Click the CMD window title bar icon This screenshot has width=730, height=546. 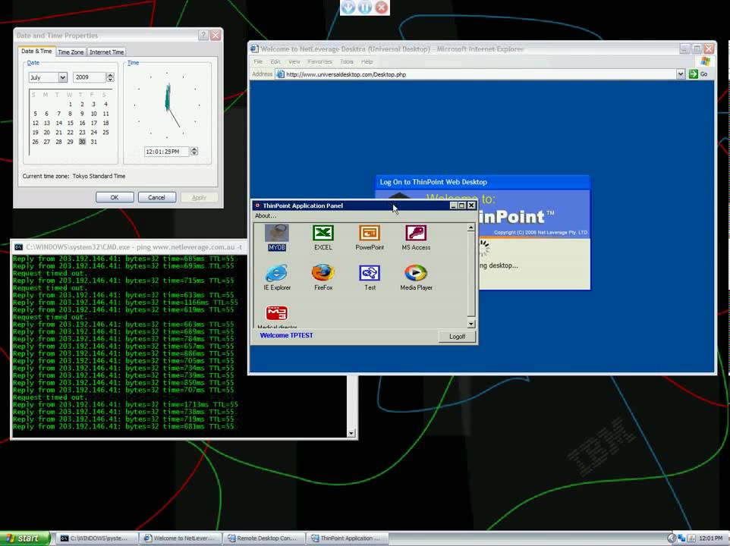19,247
